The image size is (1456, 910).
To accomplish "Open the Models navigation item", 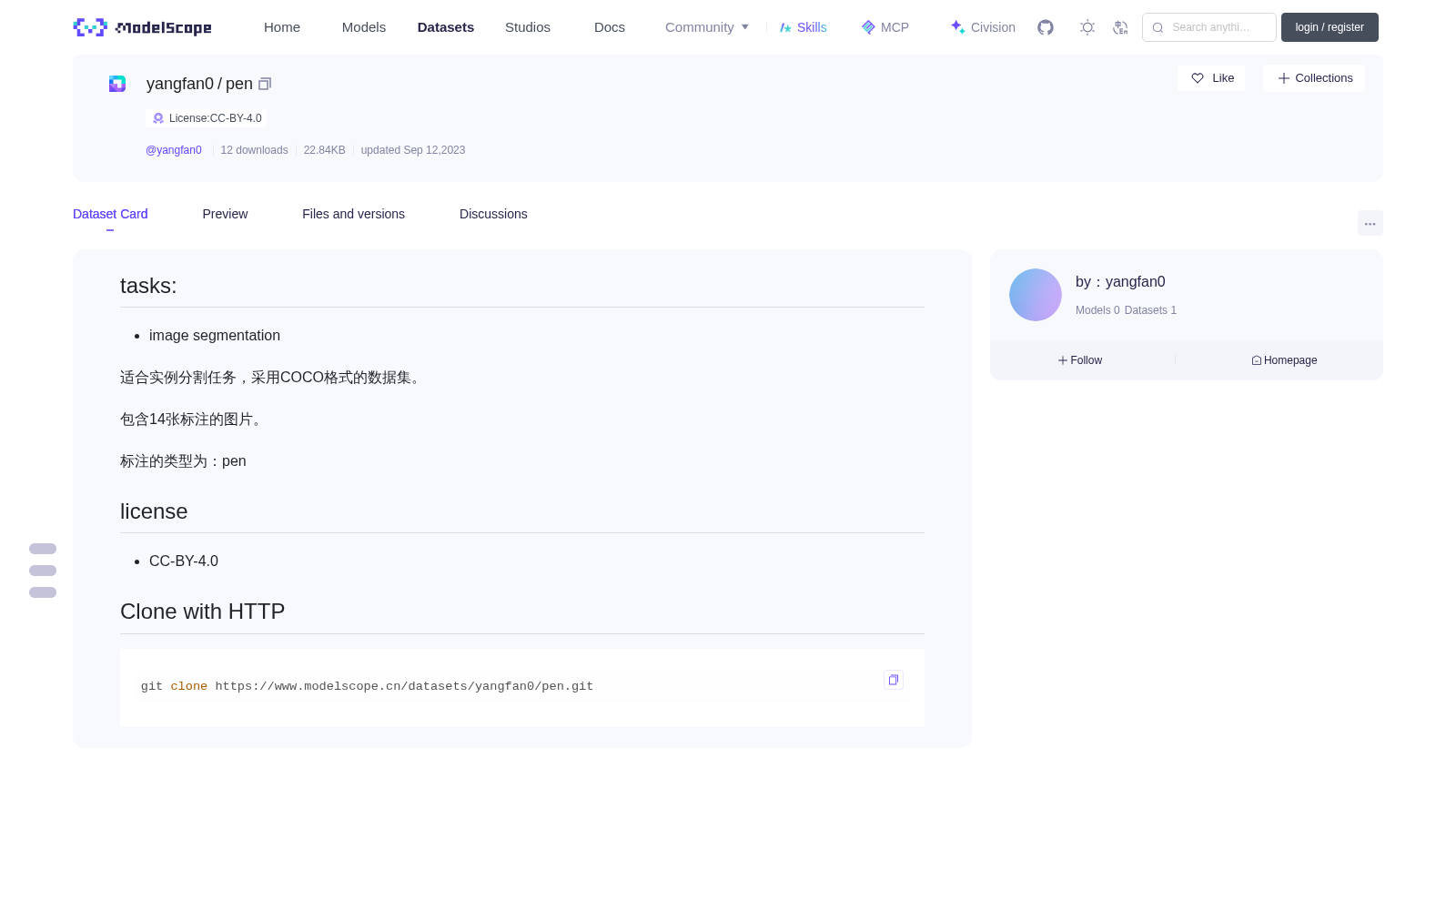I will [364, 27].
